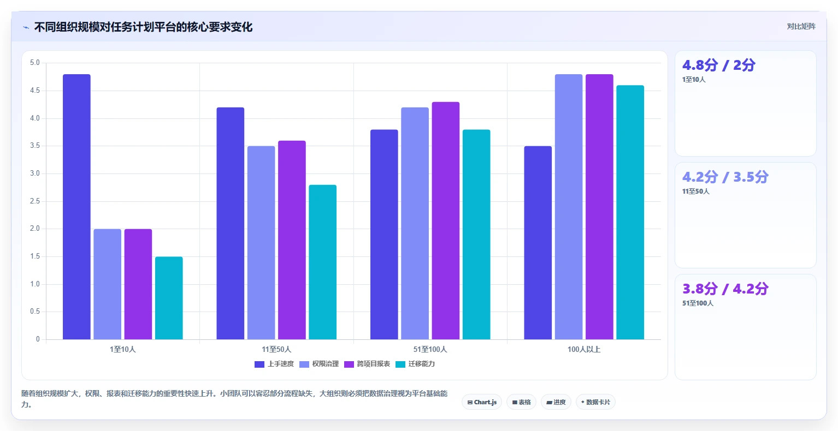The image size is (838, 431).
Task: Click the 1至10人 x-axis label
Action: click(x=123, y=349)
